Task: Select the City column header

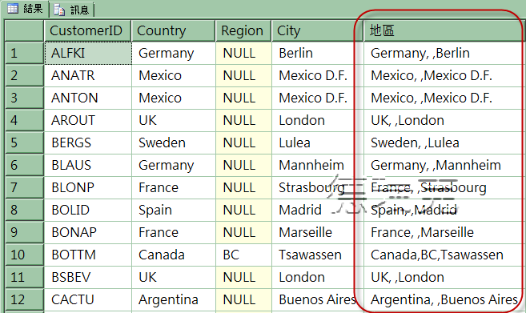Action: click(x=317, y=31)
